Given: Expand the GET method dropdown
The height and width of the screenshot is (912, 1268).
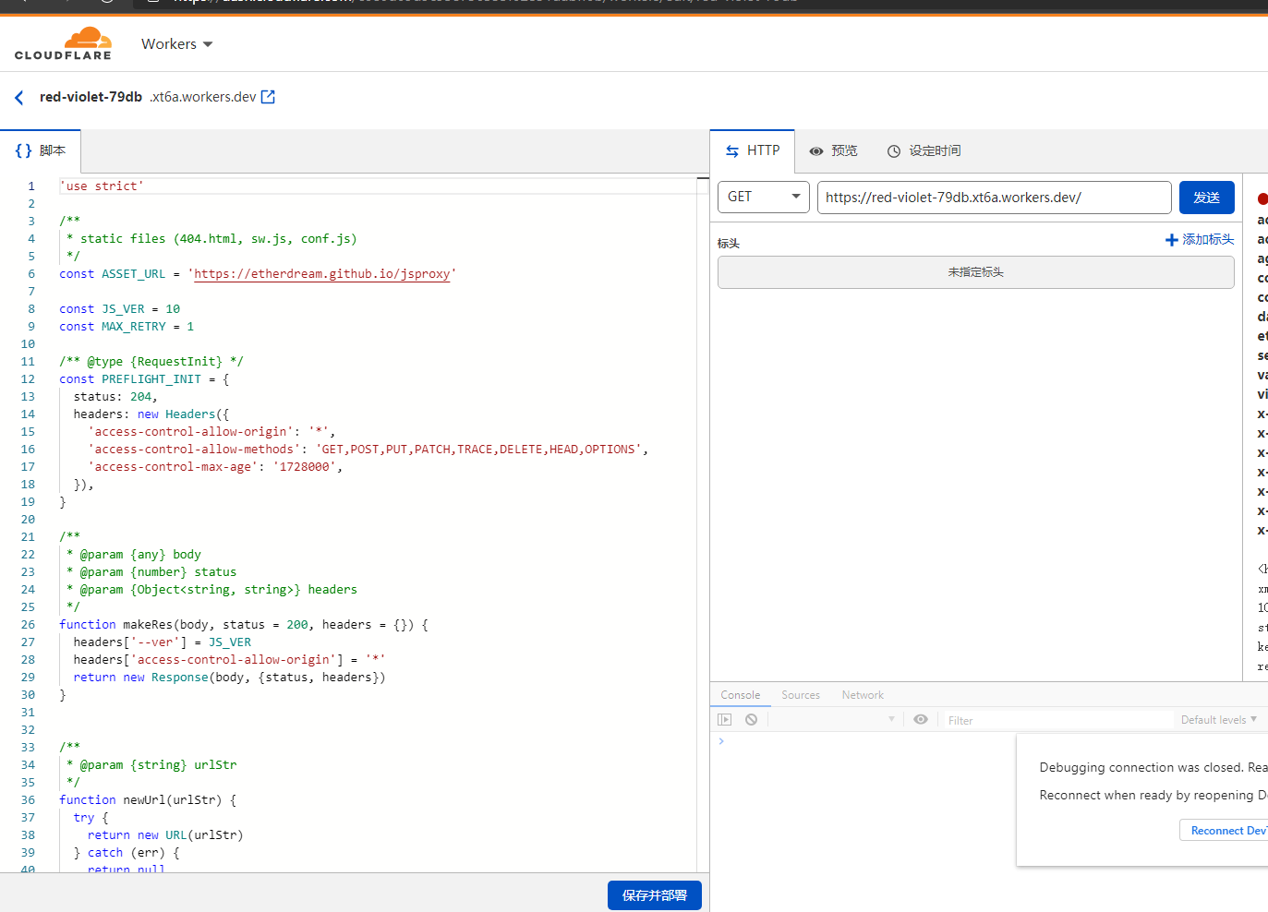Looking at the screenshot, I should 763,198.
